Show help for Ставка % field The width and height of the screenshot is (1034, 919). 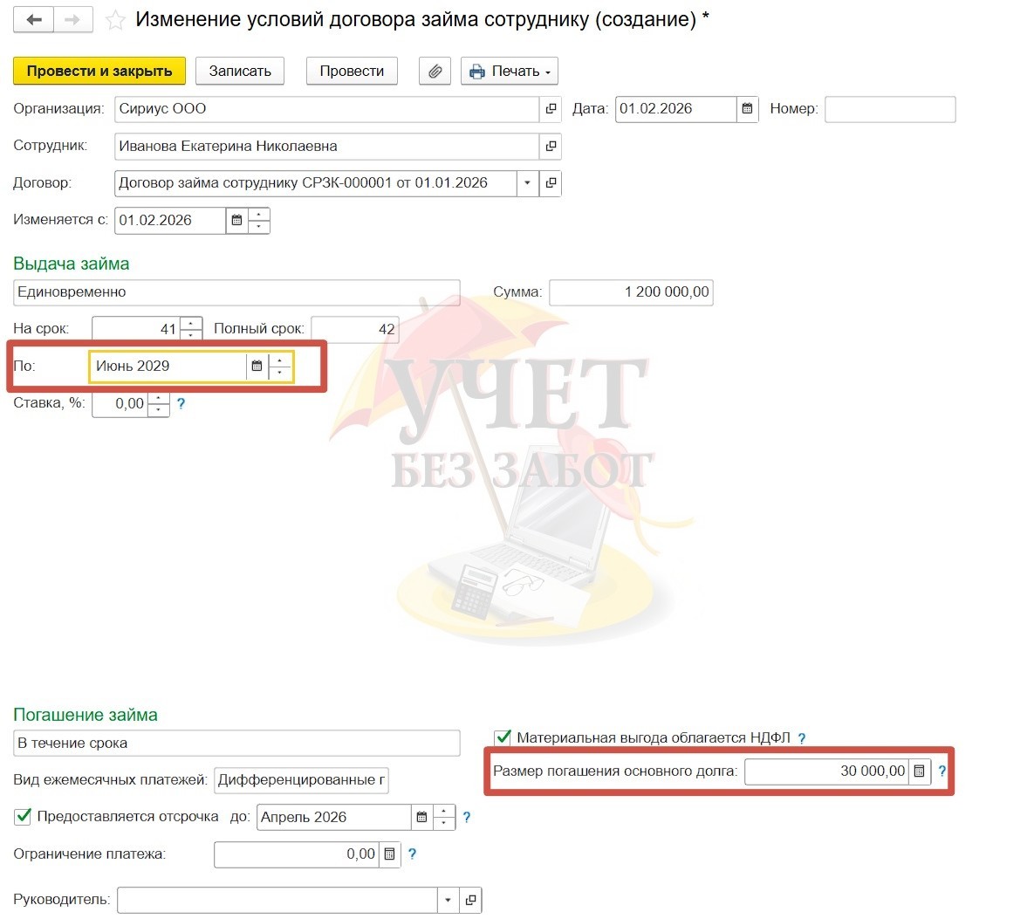(181, 404)
